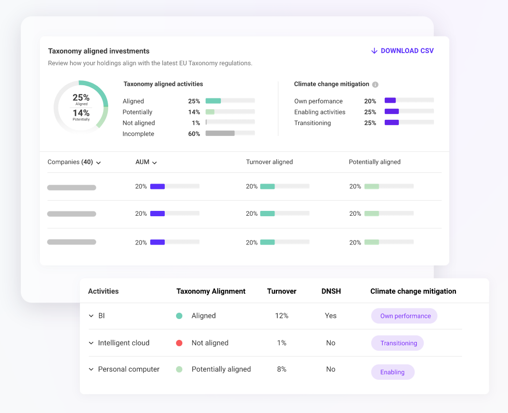Click the Activities column header
The height and width of the screenshot is (413, 508).
tap(103, 291)
